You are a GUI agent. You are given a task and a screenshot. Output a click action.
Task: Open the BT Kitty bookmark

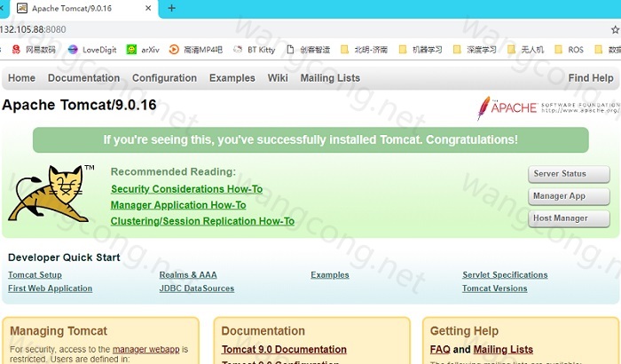pos(254,50)
